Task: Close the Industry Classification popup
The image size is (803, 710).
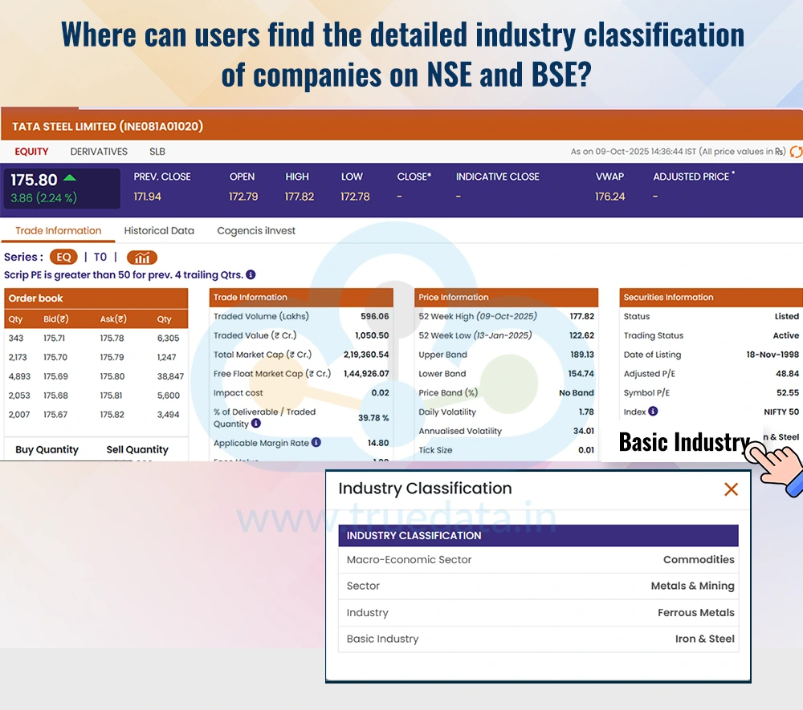Action: 731,489
